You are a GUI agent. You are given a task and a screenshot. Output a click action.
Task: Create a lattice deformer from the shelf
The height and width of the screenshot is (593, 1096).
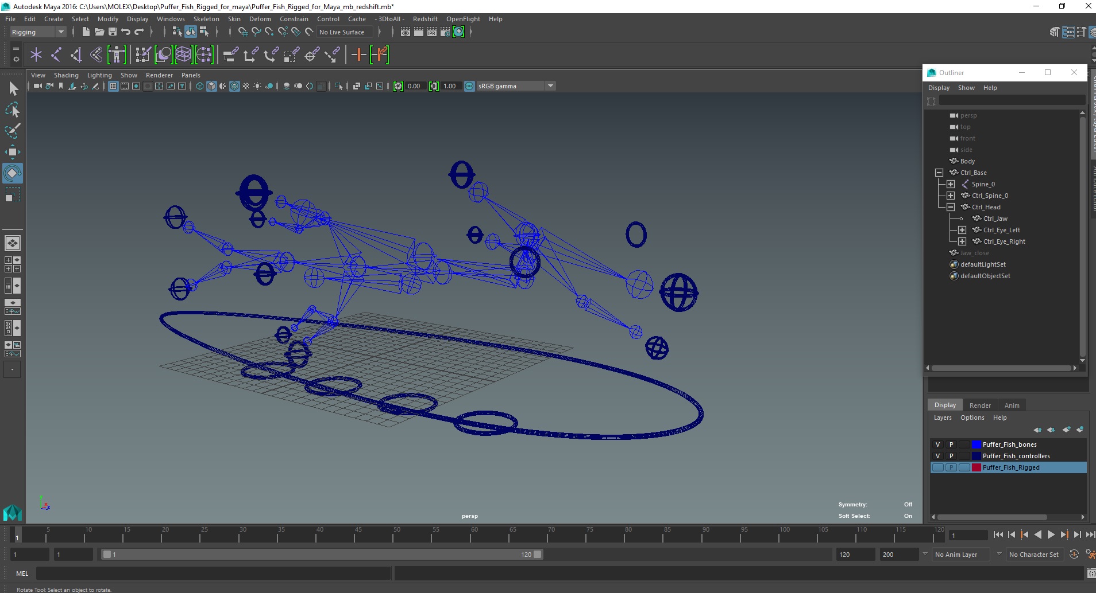(x=183, y=55)
